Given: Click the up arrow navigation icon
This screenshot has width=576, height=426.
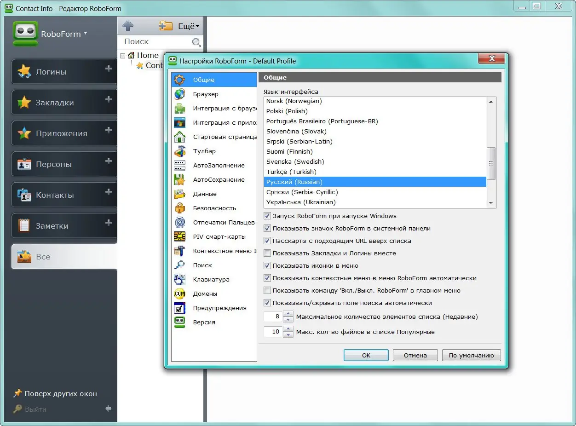Looking at the screenshot, I should [x=128, y=26].
